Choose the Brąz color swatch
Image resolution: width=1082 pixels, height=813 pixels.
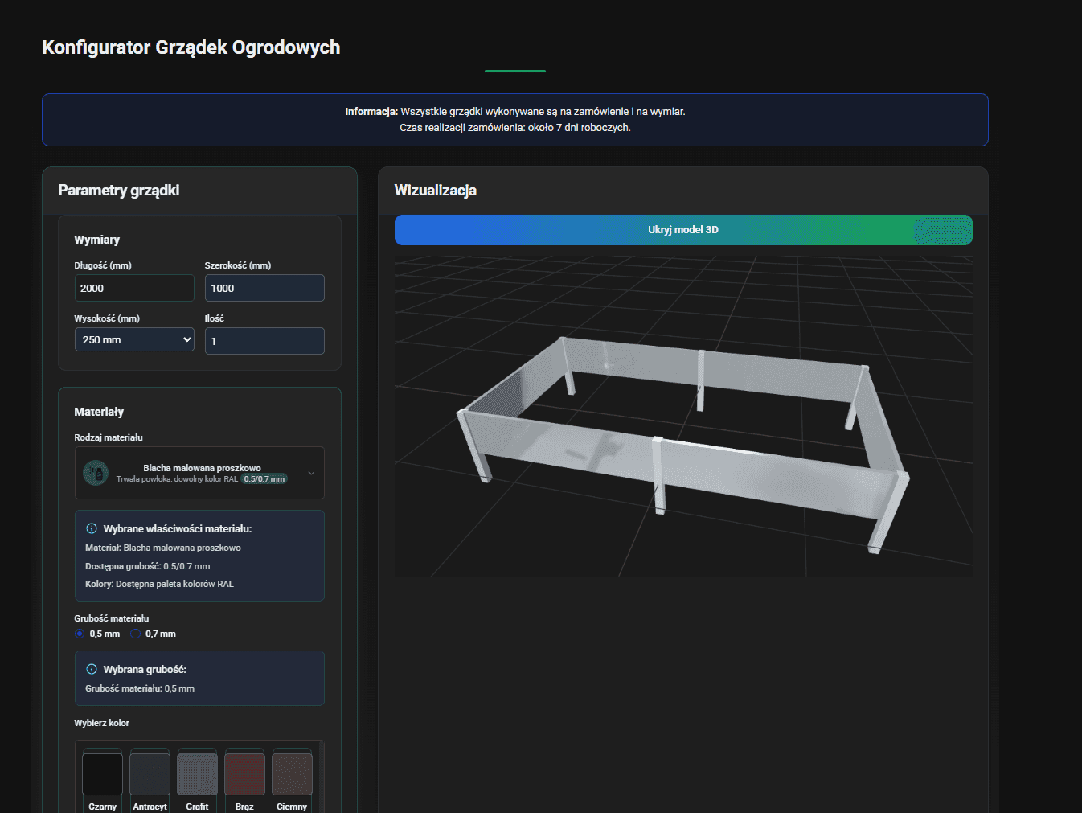click(x=244, y=774)
